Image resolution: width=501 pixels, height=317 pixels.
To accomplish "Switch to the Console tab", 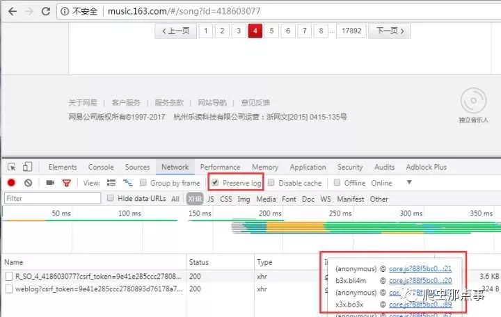I will [101, 167].
